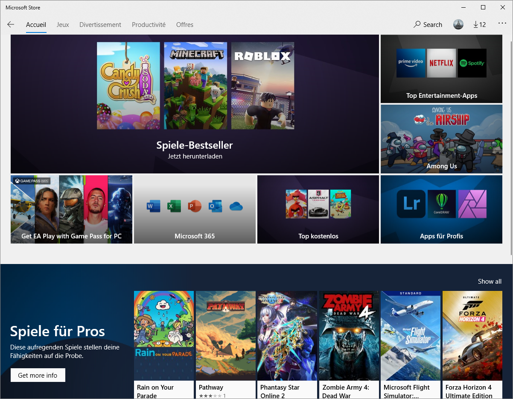The image size is (513, 399).
Task: Open Microsoft Flight Simulator cover
Action: click(411, 336)
